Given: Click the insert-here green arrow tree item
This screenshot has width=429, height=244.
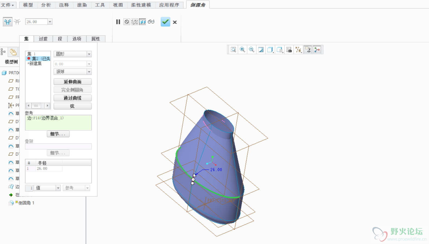Looking at the screenshot, I should pos(11,195).
